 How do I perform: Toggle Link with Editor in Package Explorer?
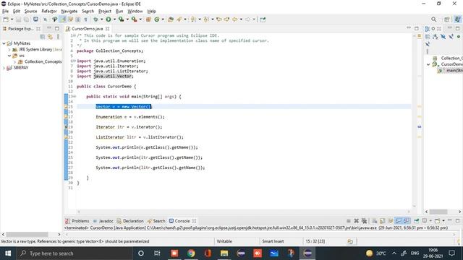(x=50, y=37)
